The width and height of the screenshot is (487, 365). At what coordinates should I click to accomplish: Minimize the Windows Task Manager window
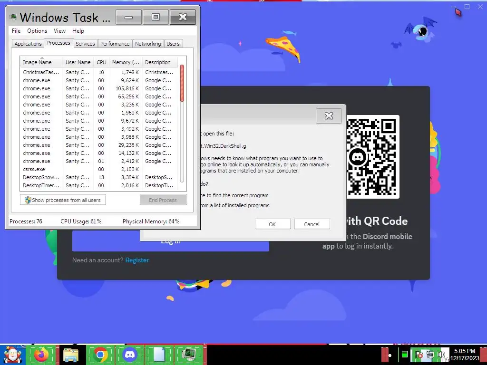[128, 17]
